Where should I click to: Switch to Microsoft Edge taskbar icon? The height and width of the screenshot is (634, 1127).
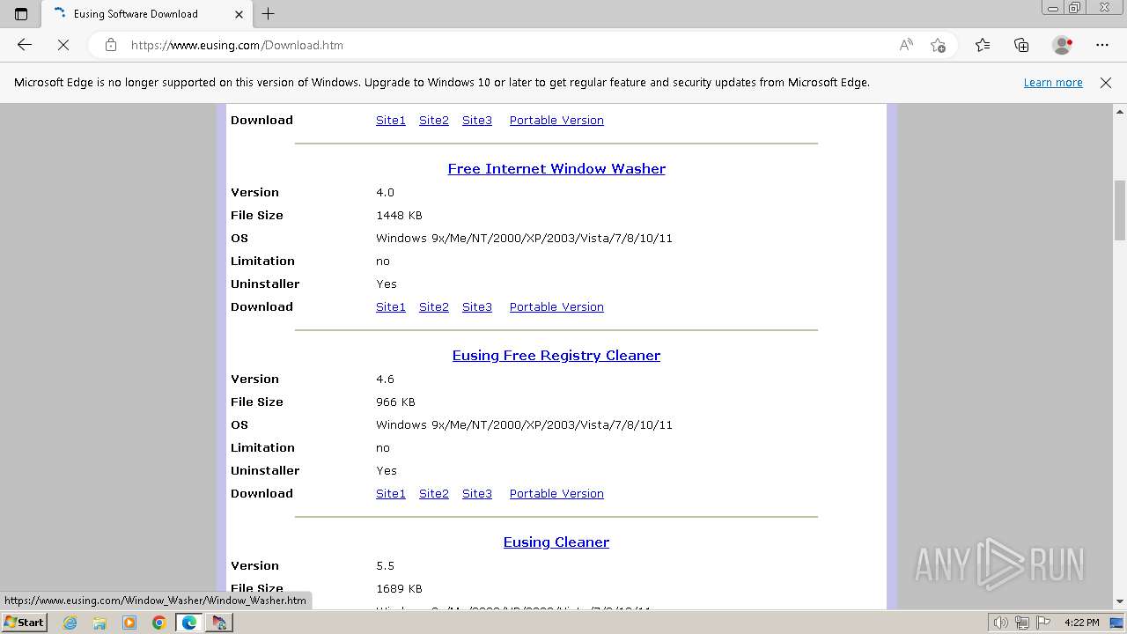point(189,623)
